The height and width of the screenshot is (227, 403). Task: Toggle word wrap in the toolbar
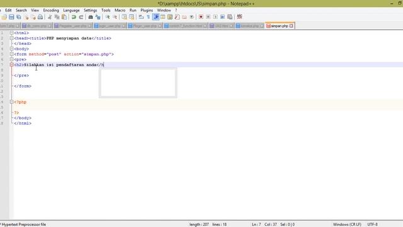pos(141,17)
